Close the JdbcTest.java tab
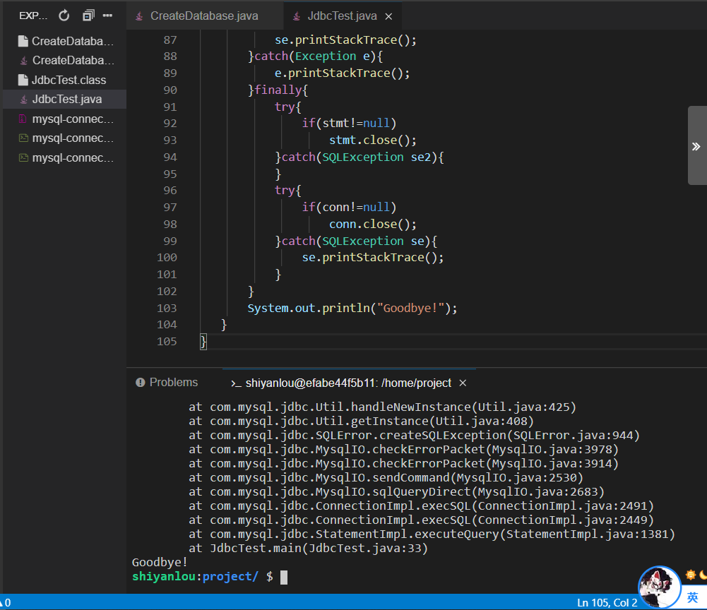Screen dimensions: 707x610 pyautogui.click(x=388, y=17)
